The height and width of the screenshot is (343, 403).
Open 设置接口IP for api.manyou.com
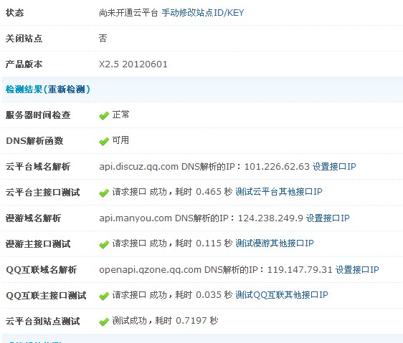[x=328, y=218]
